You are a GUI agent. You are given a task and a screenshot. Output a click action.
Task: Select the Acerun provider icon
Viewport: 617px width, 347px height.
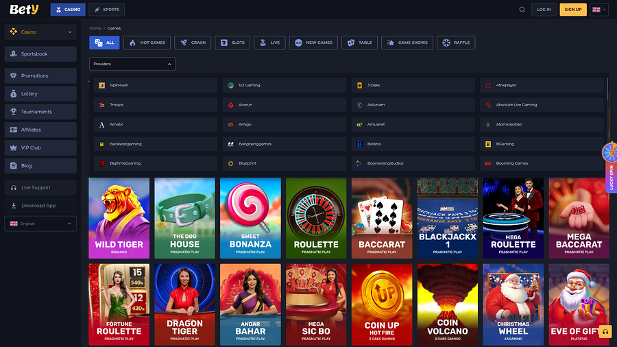pyautogui.click(x=230, y=105)
